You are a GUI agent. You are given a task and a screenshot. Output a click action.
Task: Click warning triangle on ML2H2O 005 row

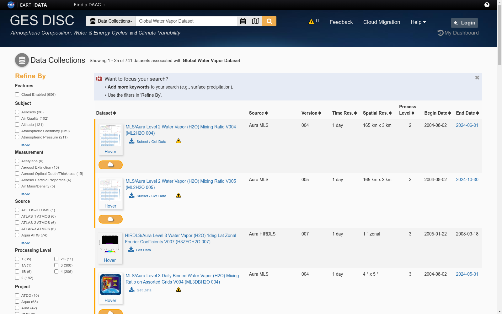tap(179, 195)
